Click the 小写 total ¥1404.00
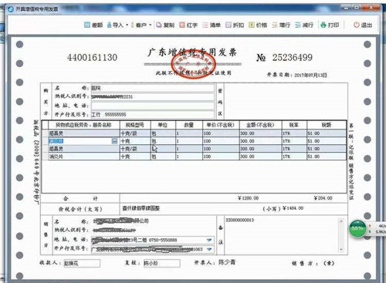The height and width of the screenshot is (283, 386). [x=293, y=208]
